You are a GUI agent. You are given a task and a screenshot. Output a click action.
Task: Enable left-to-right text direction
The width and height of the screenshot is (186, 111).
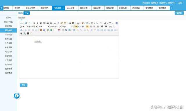coord(76,26)
